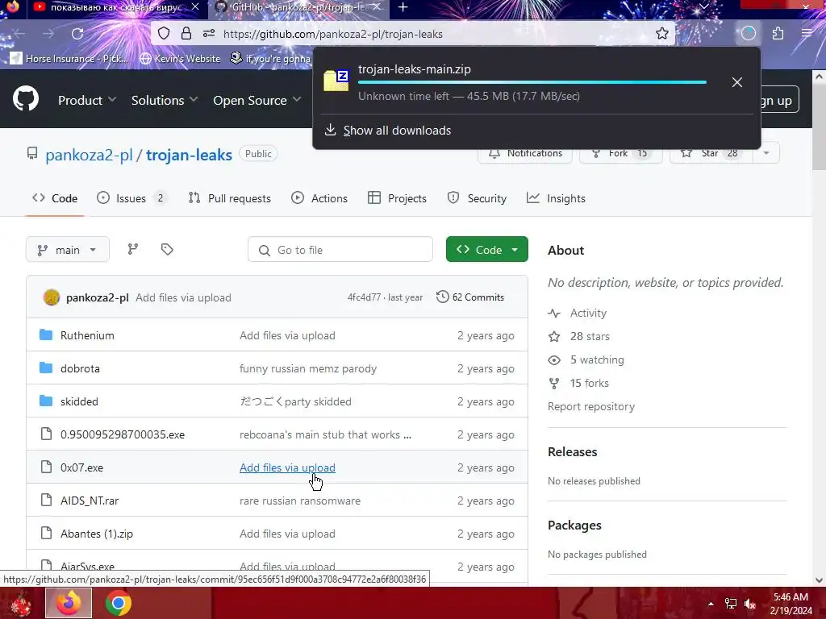The height and width of the screenshot is (619, 826).
Task: List all tabs chevron in tab bar
Action: point(703,6)
